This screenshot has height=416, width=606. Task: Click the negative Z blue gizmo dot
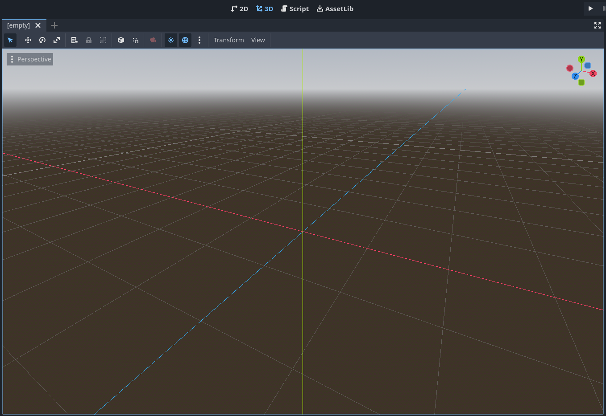588,65
